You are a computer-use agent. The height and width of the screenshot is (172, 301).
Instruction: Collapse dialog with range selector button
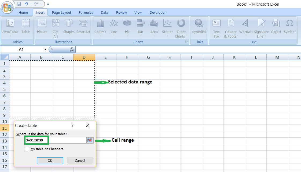pos(90,140)
